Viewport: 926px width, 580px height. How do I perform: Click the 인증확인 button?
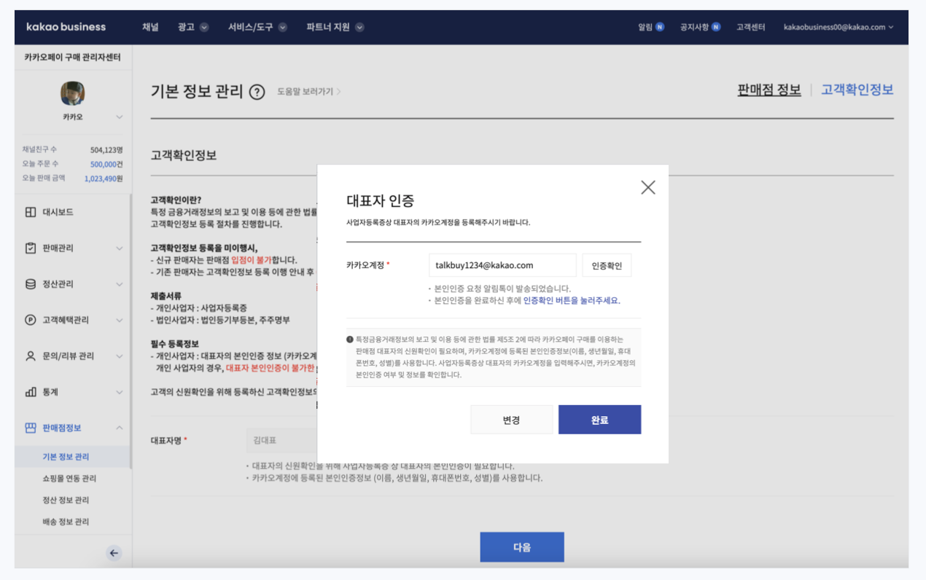[607, 266]
